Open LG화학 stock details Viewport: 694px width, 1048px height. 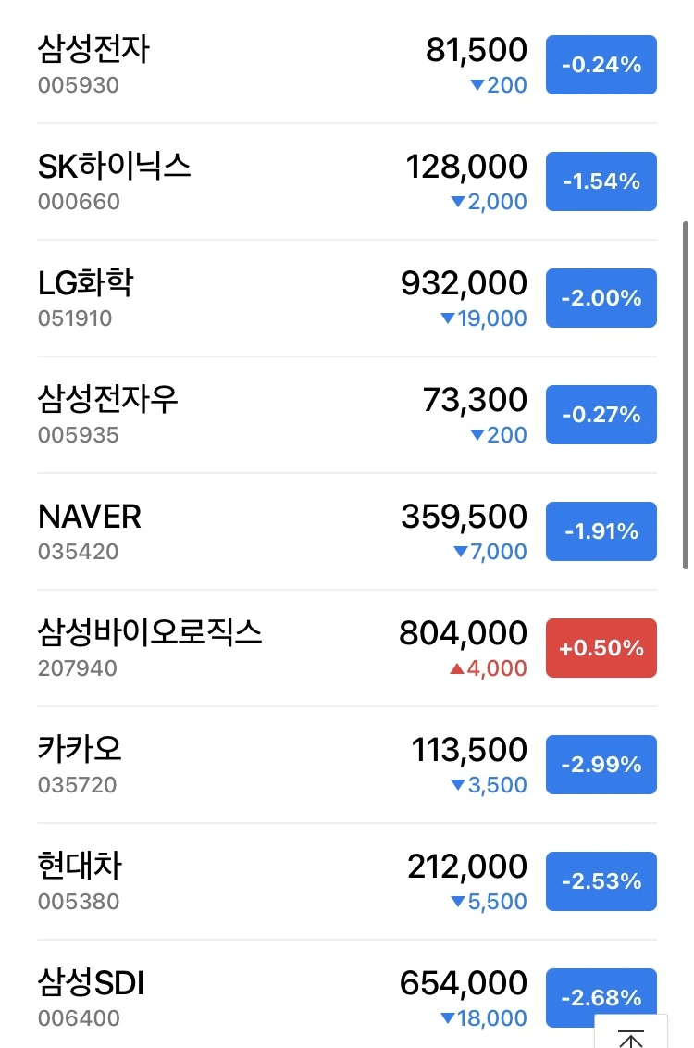click(347, 298)
